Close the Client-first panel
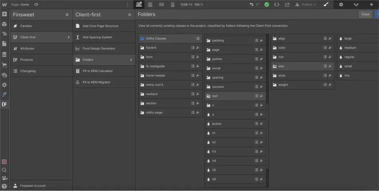The width and height of the screenshot is (379, 191). point(130,15)
